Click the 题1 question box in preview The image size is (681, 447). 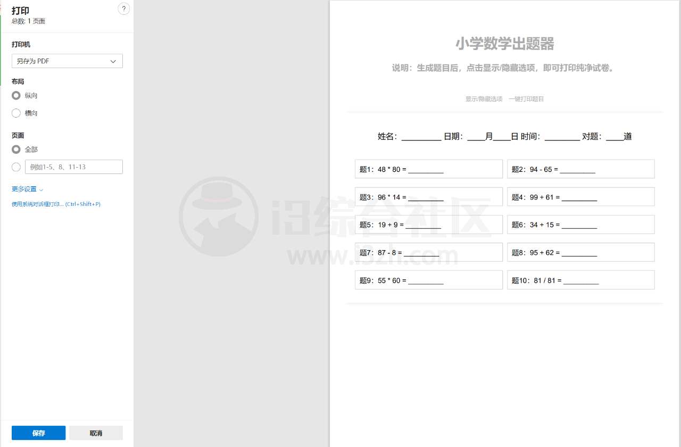click(x=428, y=169)
